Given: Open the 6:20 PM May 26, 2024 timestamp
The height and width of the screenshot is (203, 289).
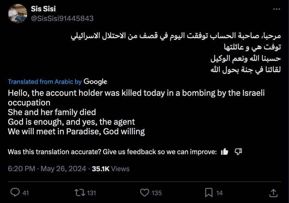Looking at the screenshot, I should (x=47, y=169).
